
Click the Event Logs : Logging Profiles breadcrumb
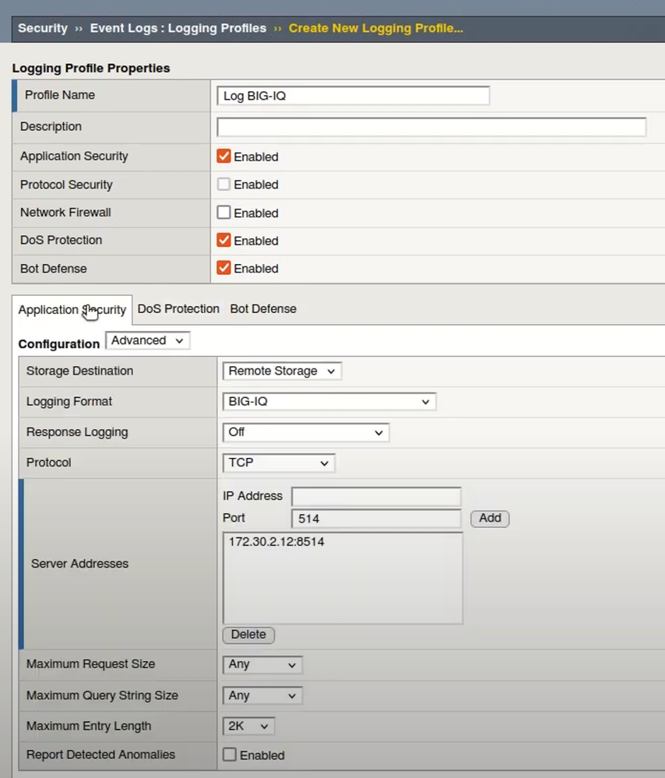point(178,28)
